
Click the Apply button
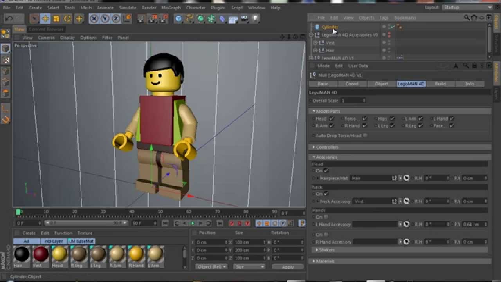click(x=288, y=267)
